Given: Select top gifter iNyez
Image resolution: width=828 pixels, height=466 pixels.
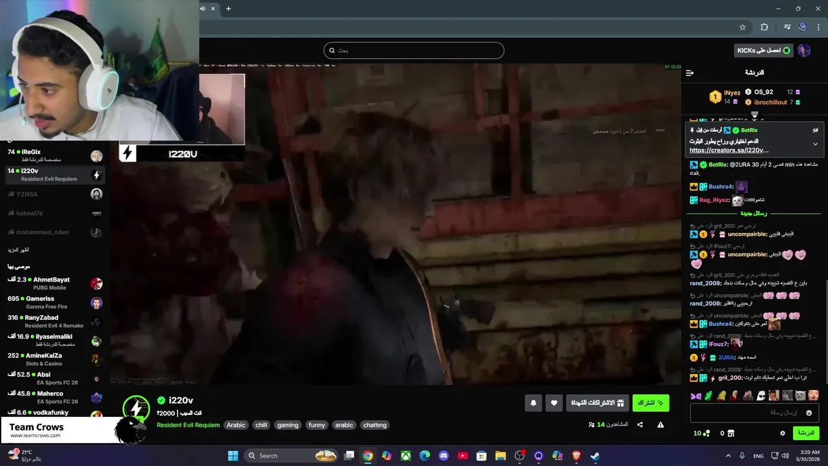Looking at the screenshot, I should click(x=732, y=93).
